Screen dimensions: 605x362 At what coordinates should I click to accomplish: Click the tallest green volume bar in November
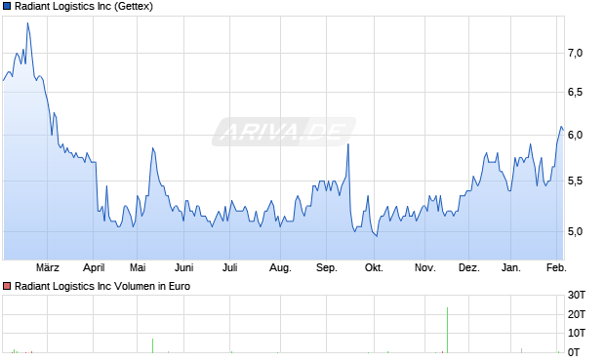(447, 330)
